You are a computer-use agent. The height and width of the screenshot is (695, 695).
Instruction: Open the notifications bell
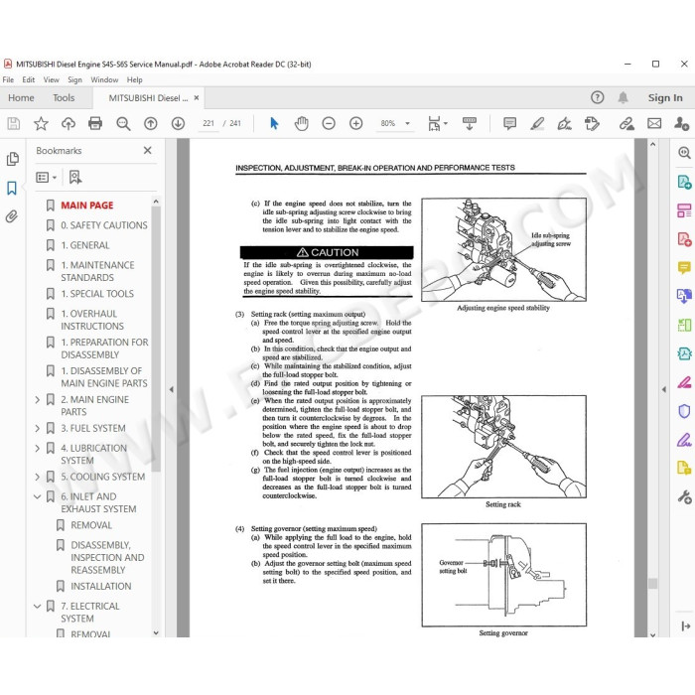tap(623, 97)
